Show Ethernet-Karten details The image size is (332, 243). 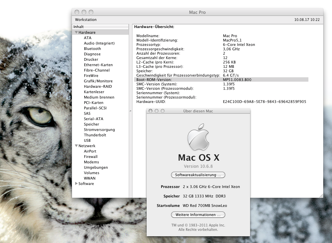[x=98, y=65]
